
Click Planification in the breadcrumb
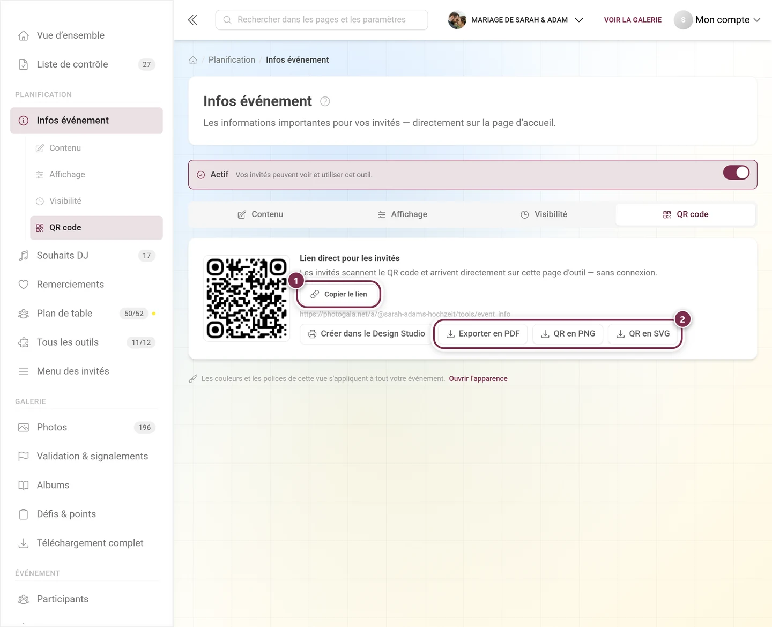(x=232, y=60)
